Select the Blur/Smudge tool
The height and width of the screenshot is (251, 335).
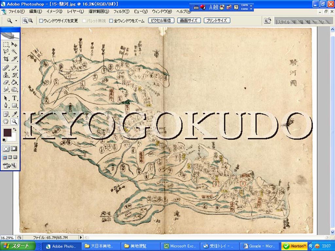(6, 89)
